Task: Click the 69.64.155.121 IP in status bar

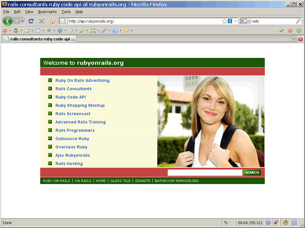Action: pos(250,223)
